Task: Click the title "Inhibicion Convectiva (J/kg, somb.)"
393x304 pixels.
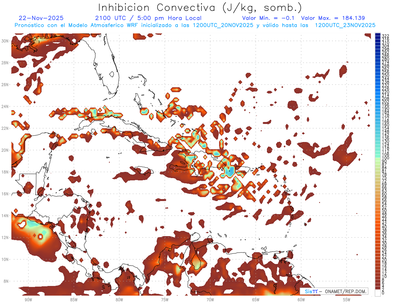Action: tap(200, 8)
